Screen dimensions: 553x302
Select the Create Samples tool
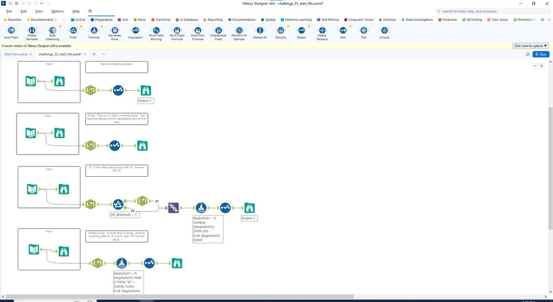(x=32, y=30)
